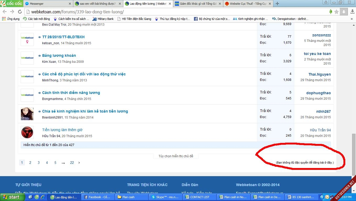Open the new tab plus button
The image size is (356, 201).
coord(277,4)
